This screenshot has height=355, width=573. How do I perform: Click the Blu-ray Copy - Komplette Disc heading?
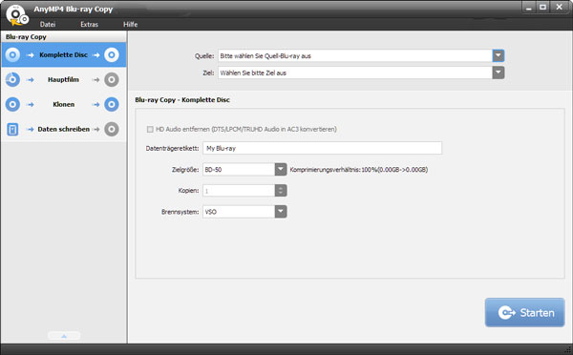[x=182, y=99]
